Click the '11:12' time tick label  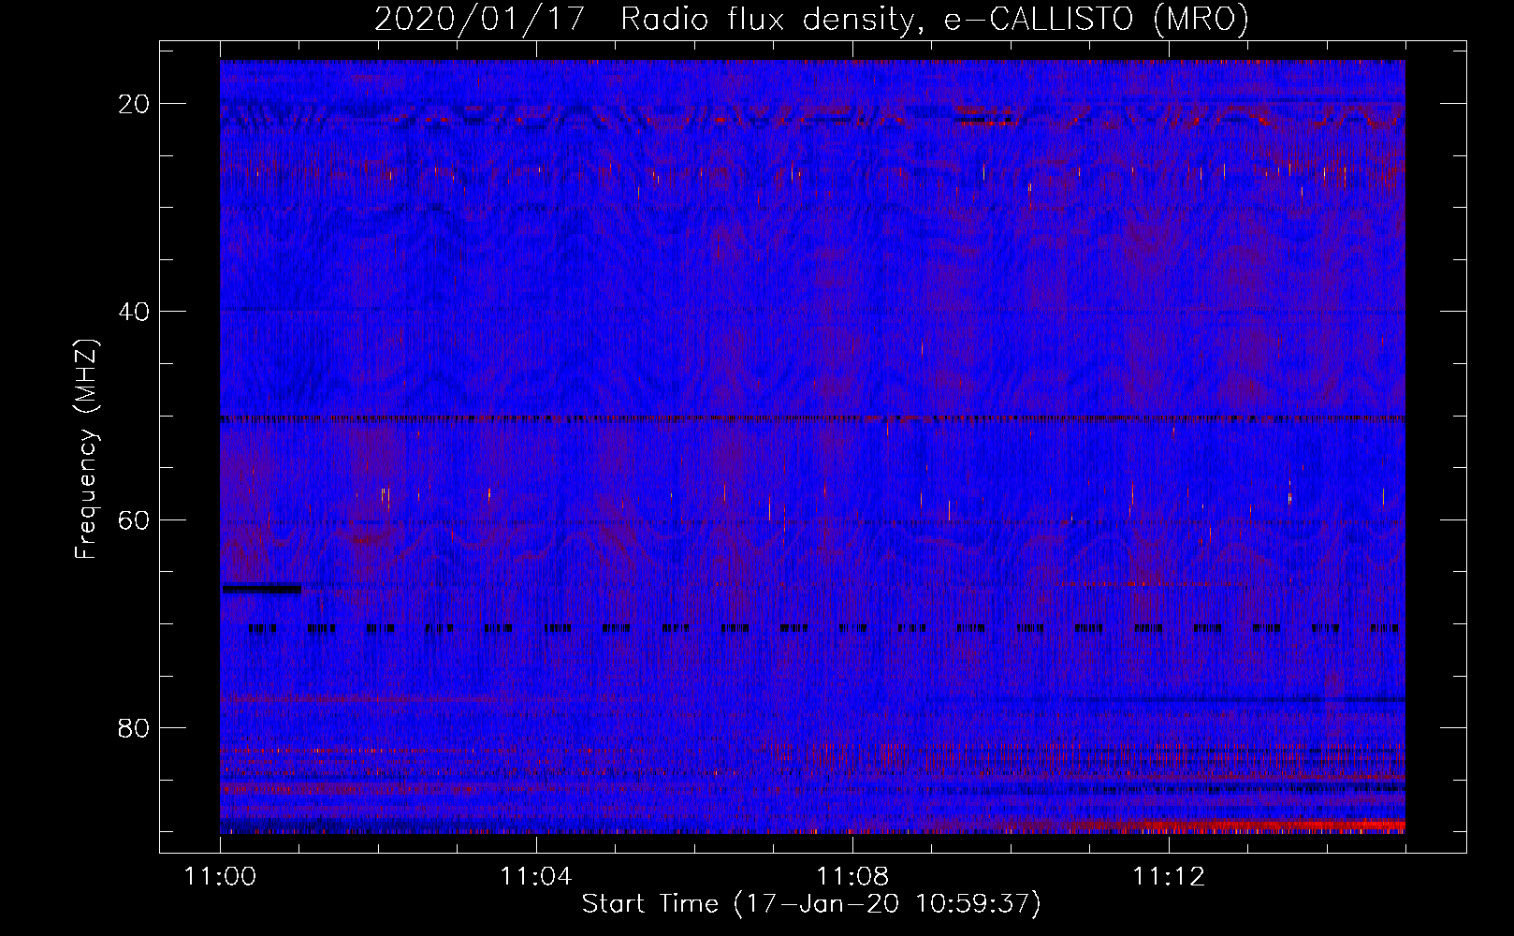1169,877
